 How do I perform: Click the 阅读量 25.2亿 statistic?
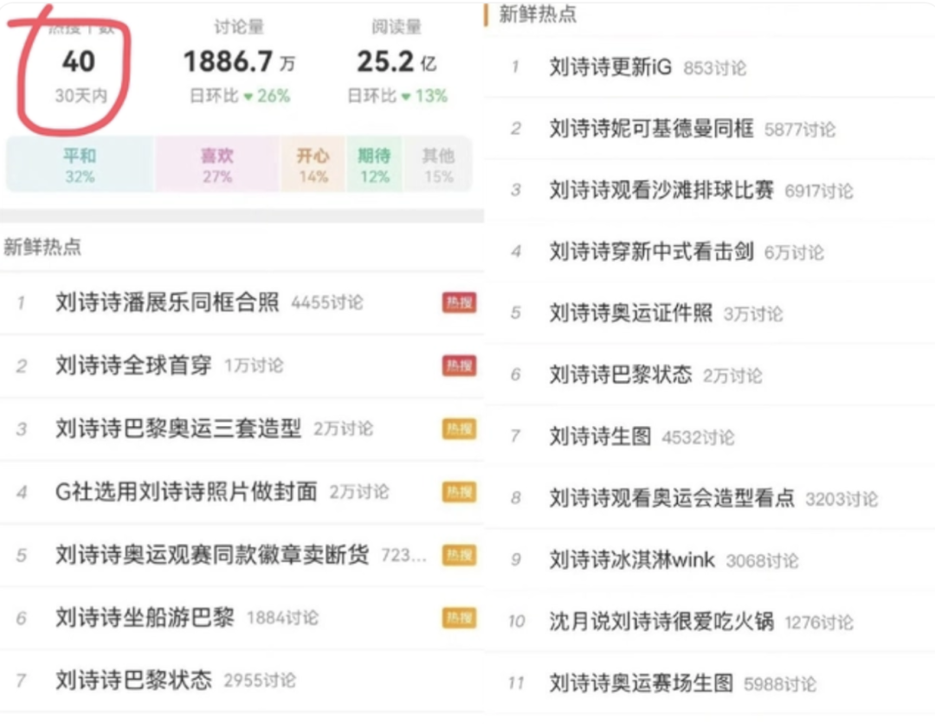point(397,61)
